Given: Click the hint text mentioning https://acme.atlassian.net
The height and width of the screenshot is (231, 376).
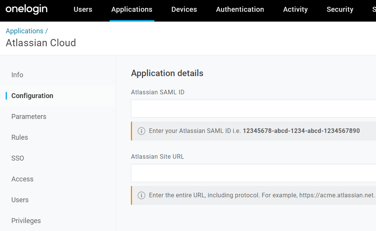Looking at the screenshot, I should (262, 195).
